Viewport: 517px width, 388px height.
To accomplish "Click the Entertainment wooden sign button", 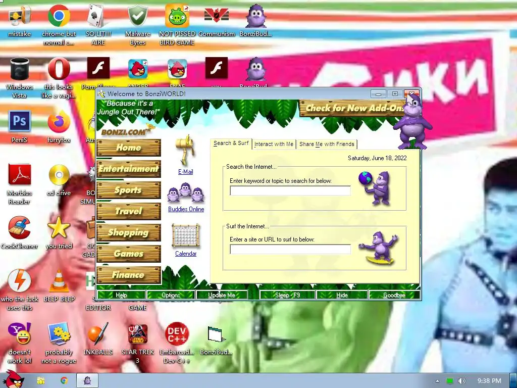I will click(129, 169).
